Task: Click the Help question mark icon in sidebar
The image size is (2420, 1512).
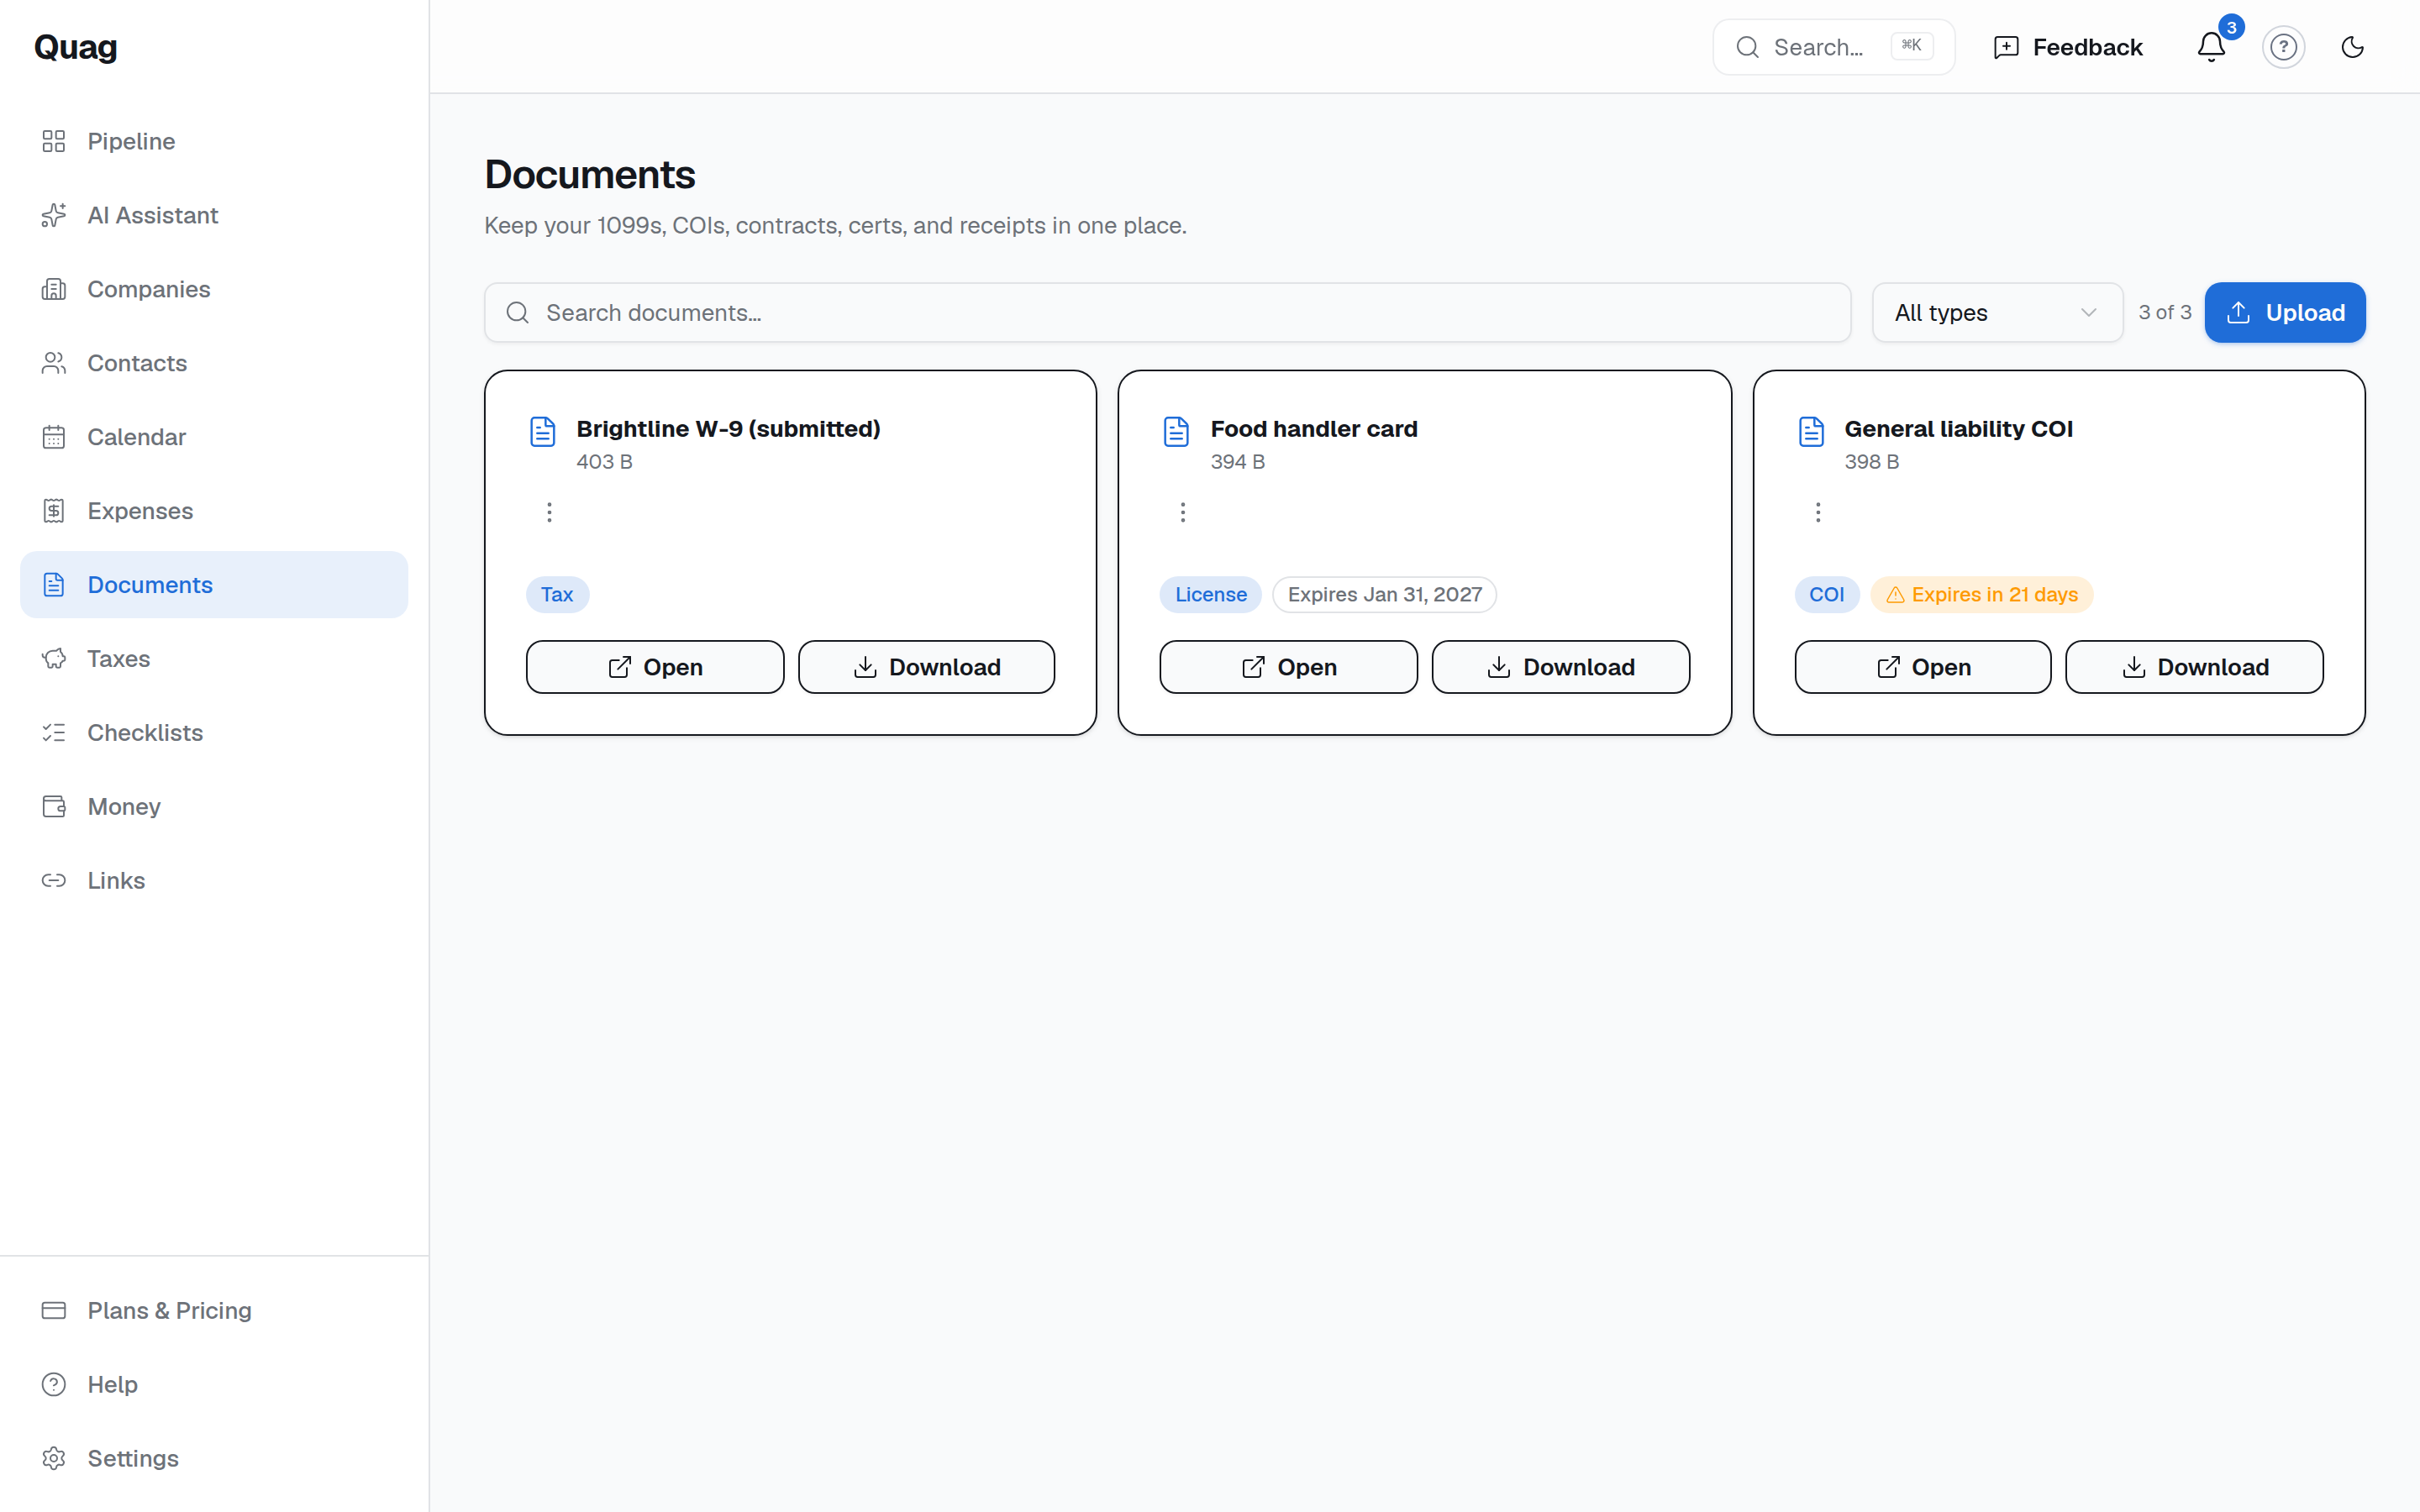Action: pos(54,1385)
